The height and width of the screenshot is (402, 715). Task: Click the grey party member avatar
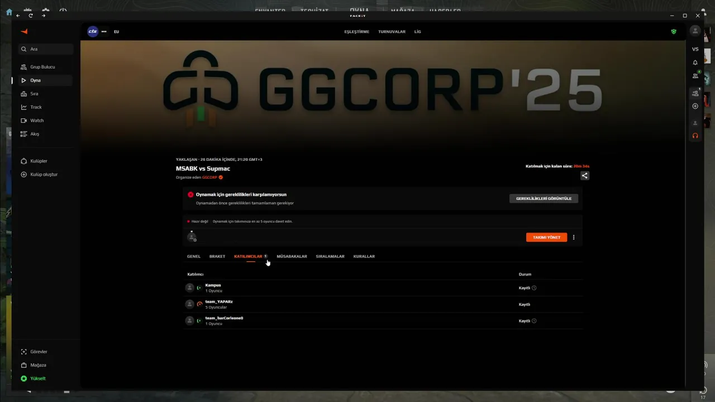point(695,123)
